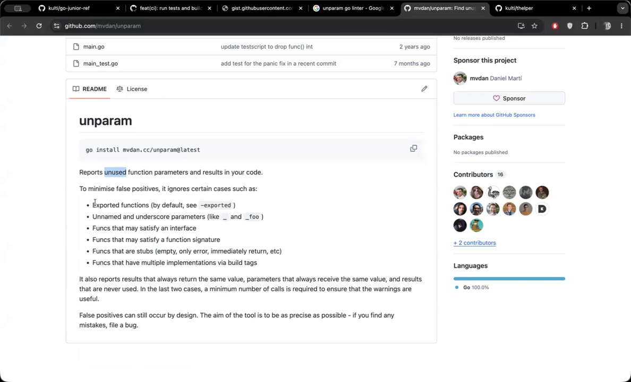Click mvdan's avatar in Sponsor section

coord(460,79)
